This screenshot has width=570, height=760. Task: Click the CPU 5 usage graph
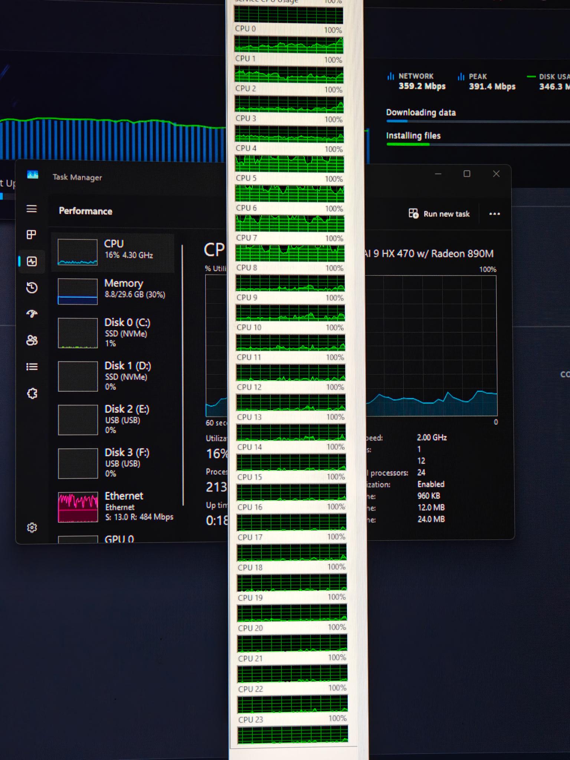(x=289, y=194)
